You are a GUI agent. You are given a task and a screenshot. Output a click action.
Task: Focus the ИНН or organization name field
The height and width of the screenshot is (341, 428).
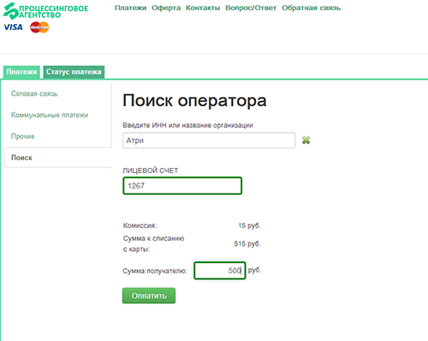pos(209,141)
